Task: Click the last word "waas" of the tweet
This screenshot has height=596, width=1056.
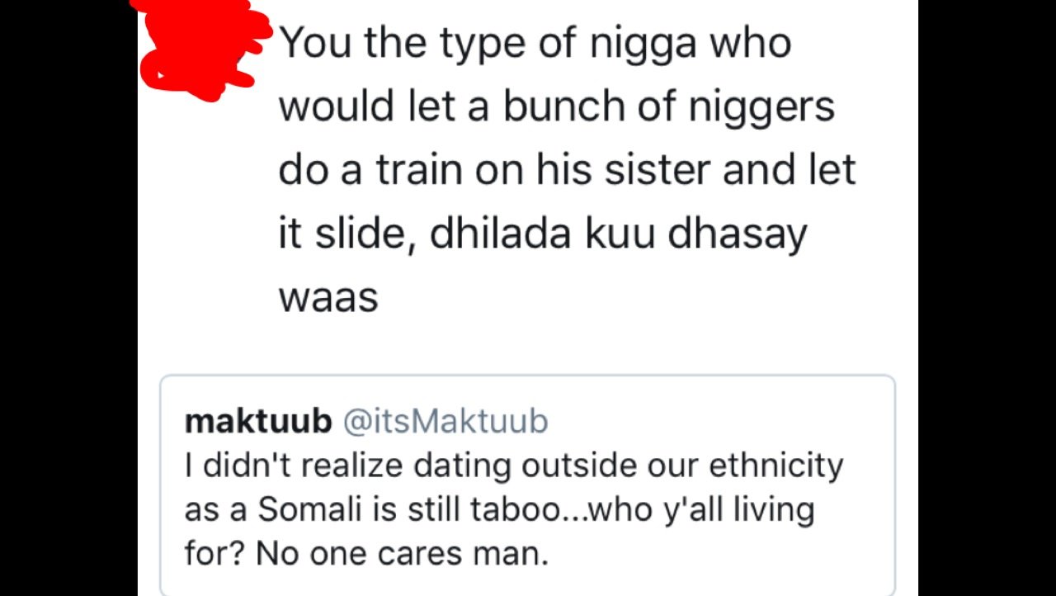Action: [x=328, y=298]
